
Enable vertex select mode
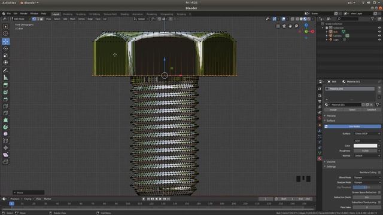coord(34,19)
